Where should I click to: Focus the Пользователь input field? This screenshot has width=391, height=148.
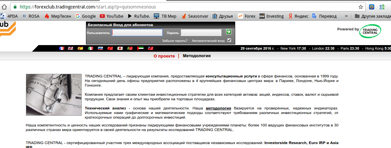click(137, 33)
